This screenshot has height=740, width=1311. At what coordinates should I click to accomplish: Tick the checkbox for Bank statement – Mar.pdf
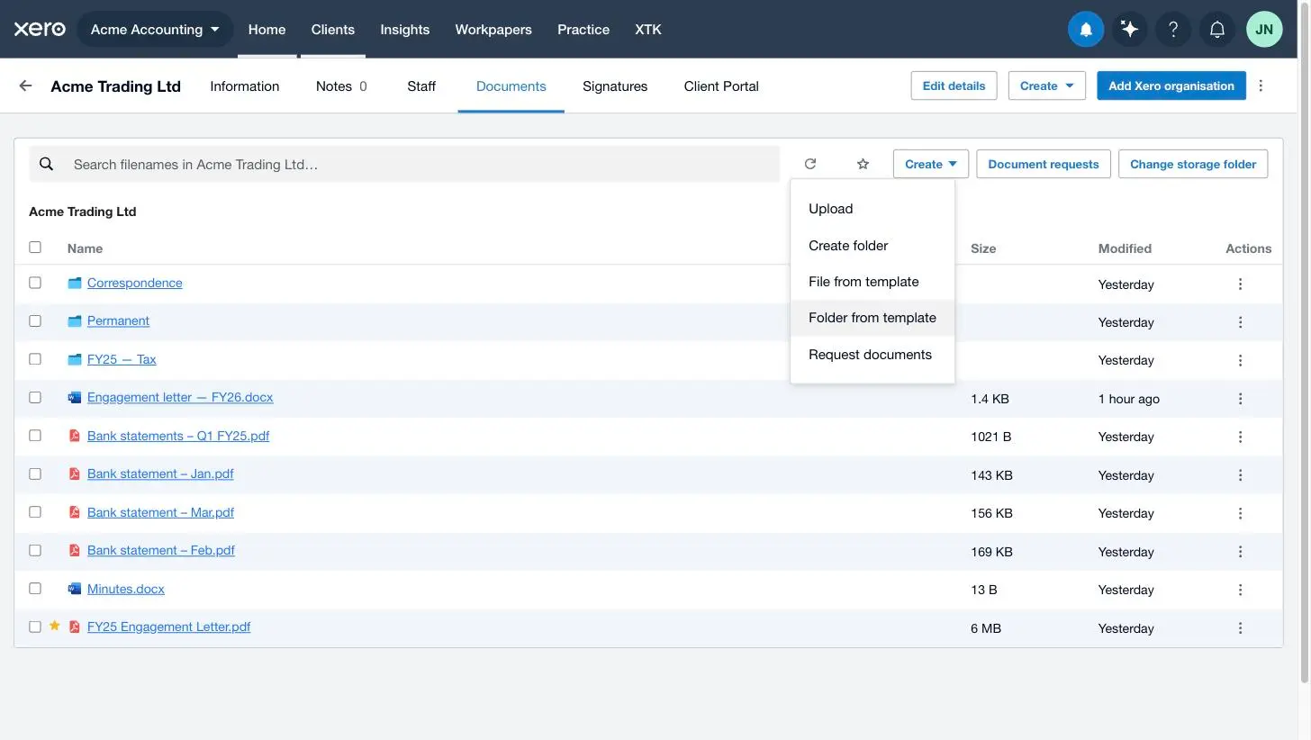35,512
